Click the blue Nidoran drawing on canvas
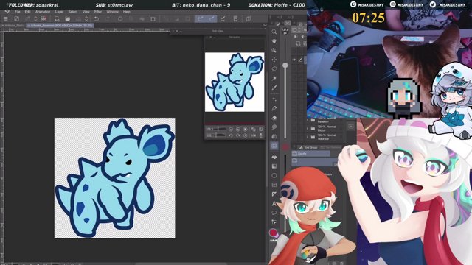This screenshot has height=265, width=472. click(114, 178)
